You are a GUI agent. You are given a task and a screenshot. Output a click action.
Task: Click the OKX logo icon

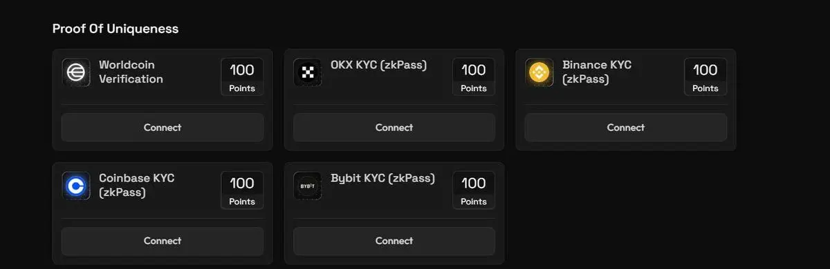308,72
